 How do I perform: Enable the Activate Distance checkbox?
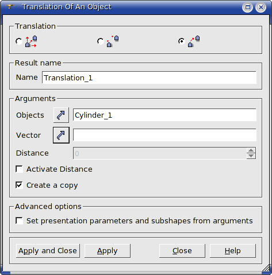(19, 169)
